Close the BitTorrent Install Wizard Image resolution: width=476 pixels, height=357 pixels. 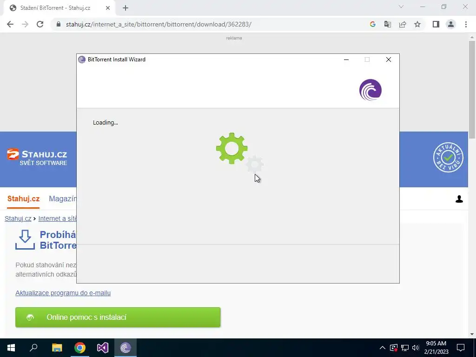click(388, 59)
